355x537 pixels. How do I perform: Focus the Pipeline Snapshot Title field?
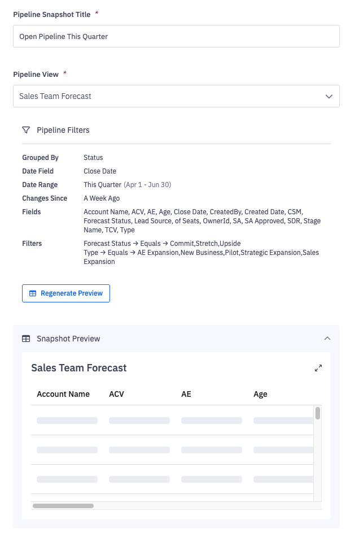(176, 36)
